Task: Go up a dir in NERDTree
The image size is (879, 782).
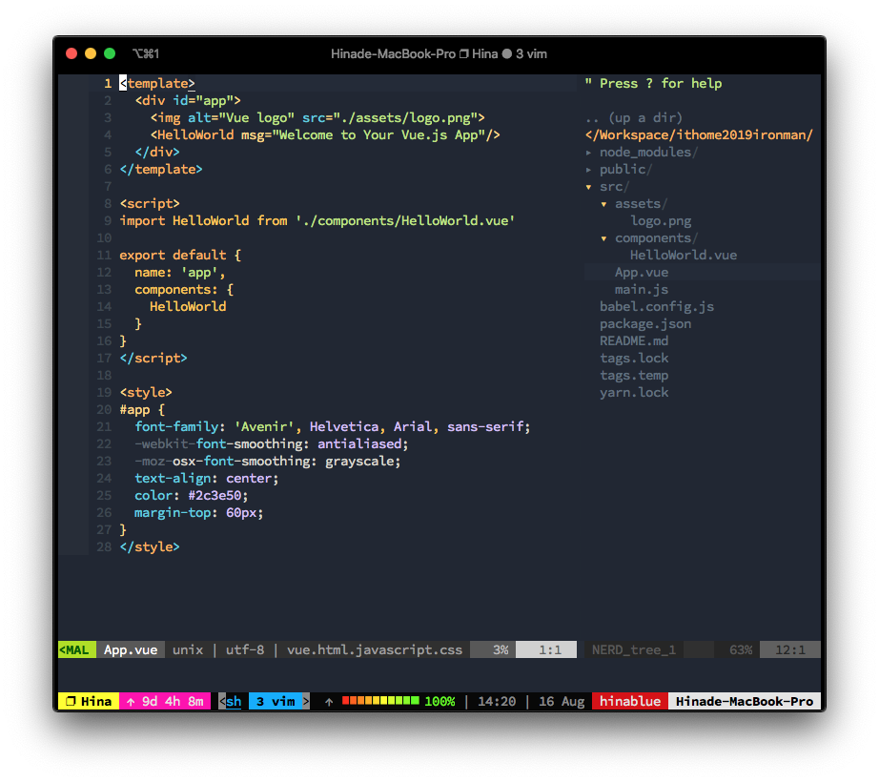Action: click(633, 117)
